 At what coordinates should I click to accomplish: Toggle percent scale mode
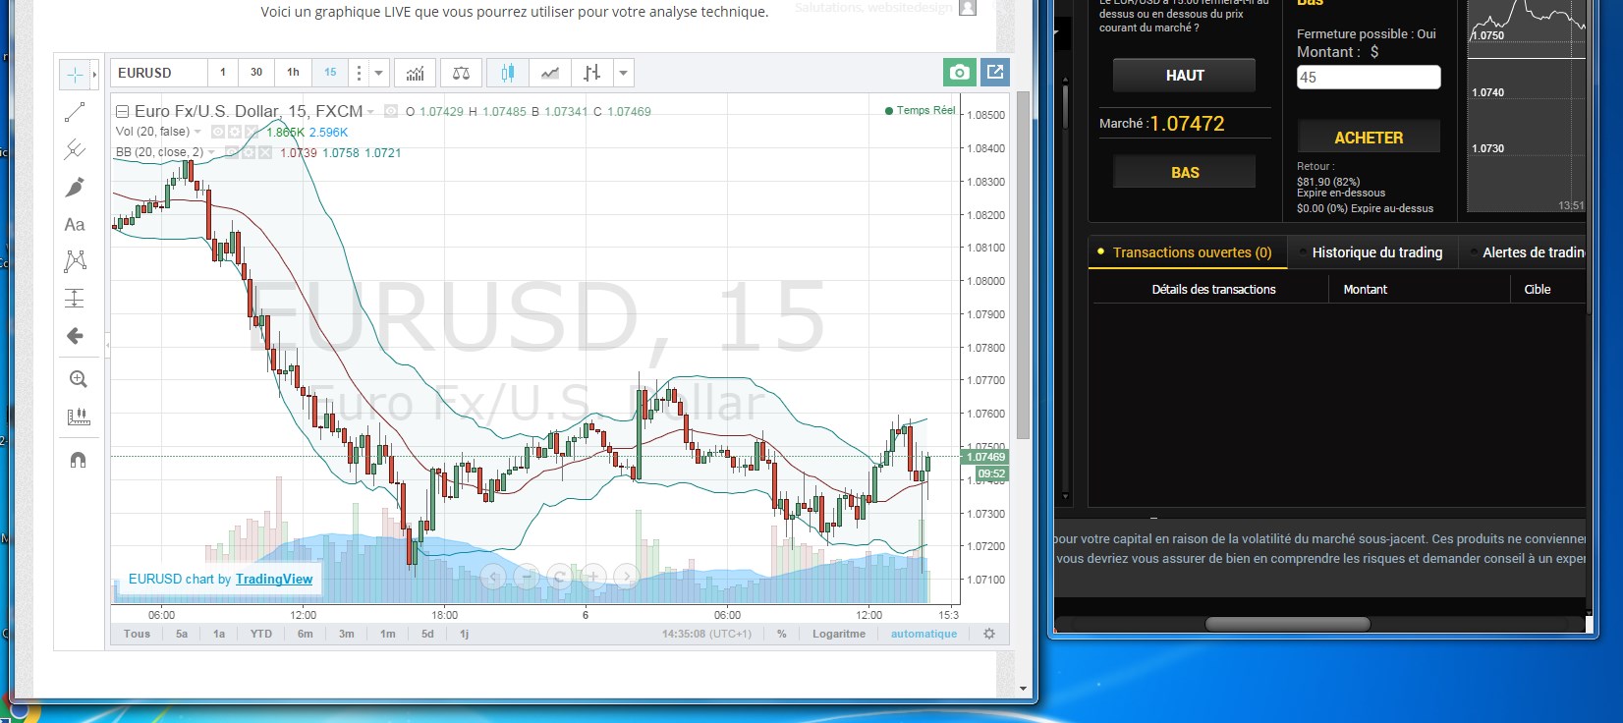point(782,634)
